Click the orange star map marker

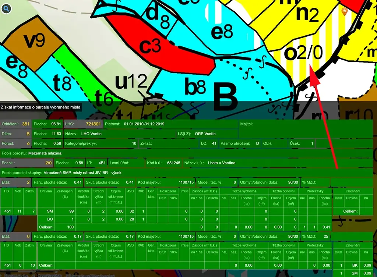coord(345,11)
